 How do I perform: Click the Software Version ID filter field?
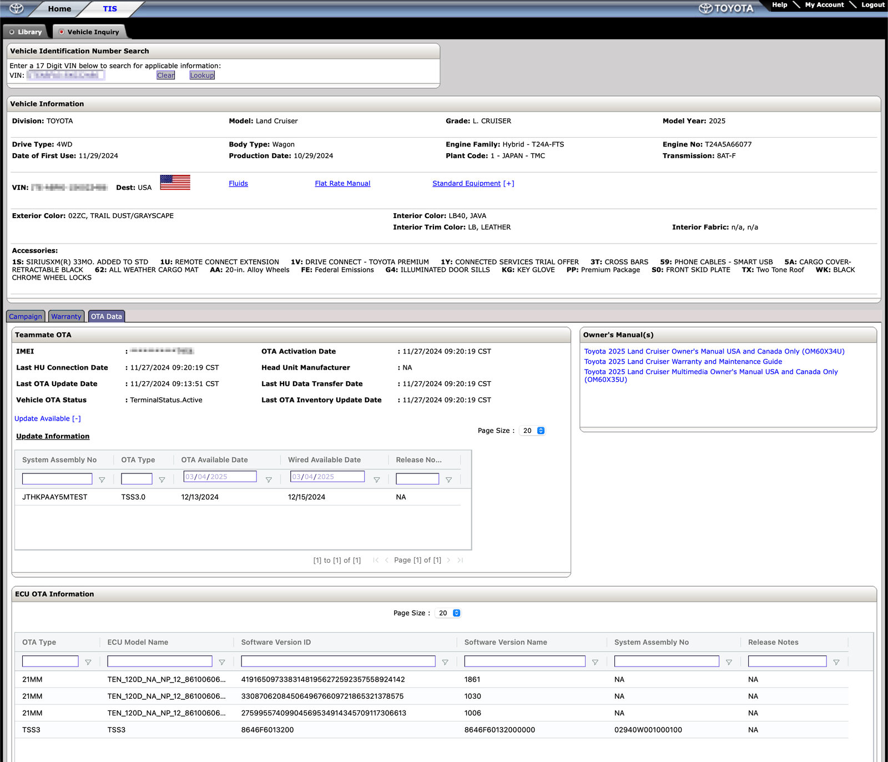click(338, 661)
